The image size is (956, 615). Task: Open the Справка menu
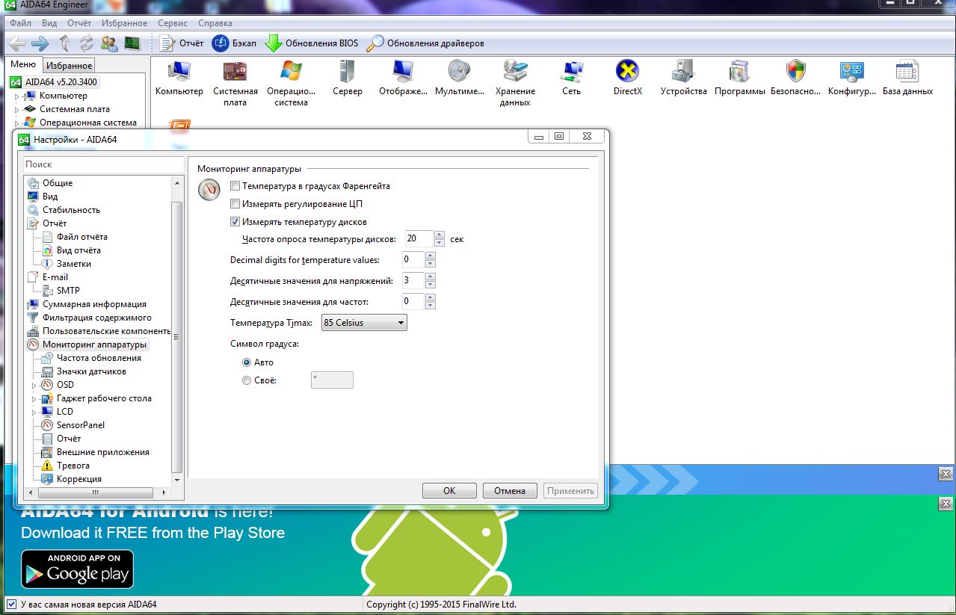[x=215, y=23]
